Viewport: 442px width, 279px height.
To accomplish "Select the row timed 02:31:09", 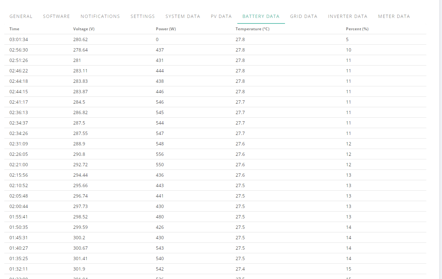I will tap(215, 144).
